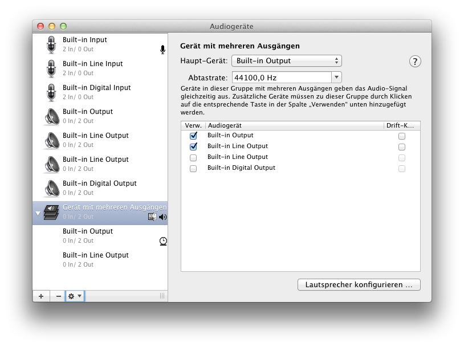
Task: Select the Built-in Output sub-device with the clock icon
Action: click(100, 236)
